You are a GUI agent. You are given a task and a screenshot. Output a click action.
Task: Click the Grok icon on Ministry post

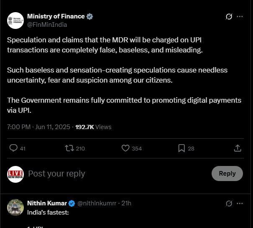(x=229, y=17)
